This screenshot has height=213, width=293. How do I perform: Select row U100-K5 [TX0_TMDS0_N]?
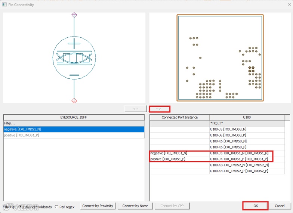[x=247, y=141]
